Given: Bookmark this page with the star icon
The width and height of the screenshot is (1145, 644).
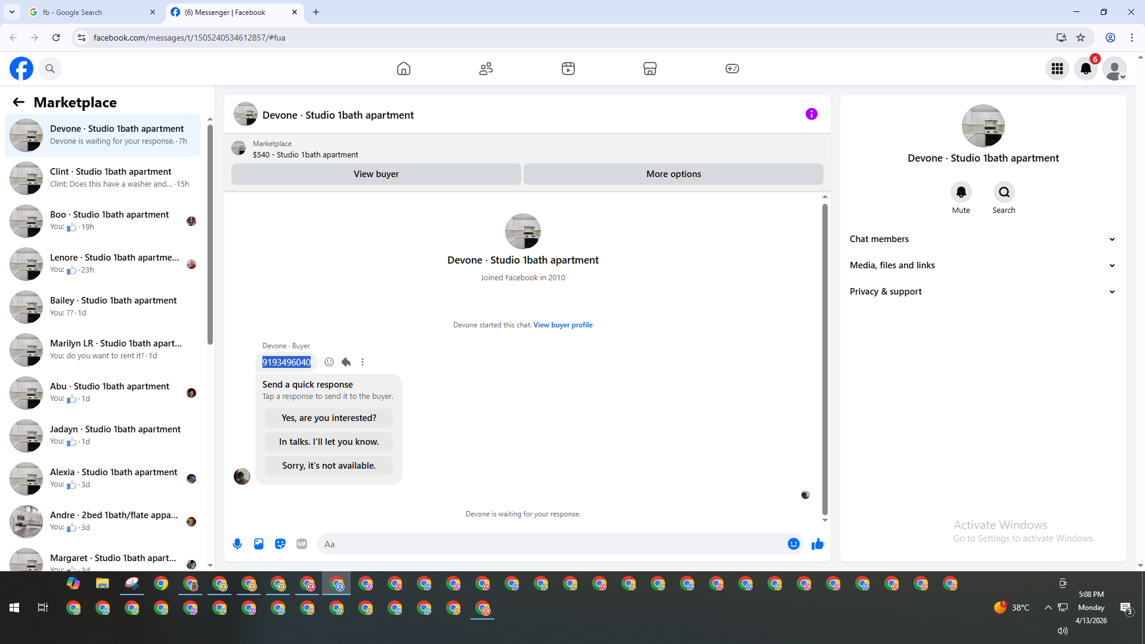Looking at the screenshot, I should click(1081, 38).
